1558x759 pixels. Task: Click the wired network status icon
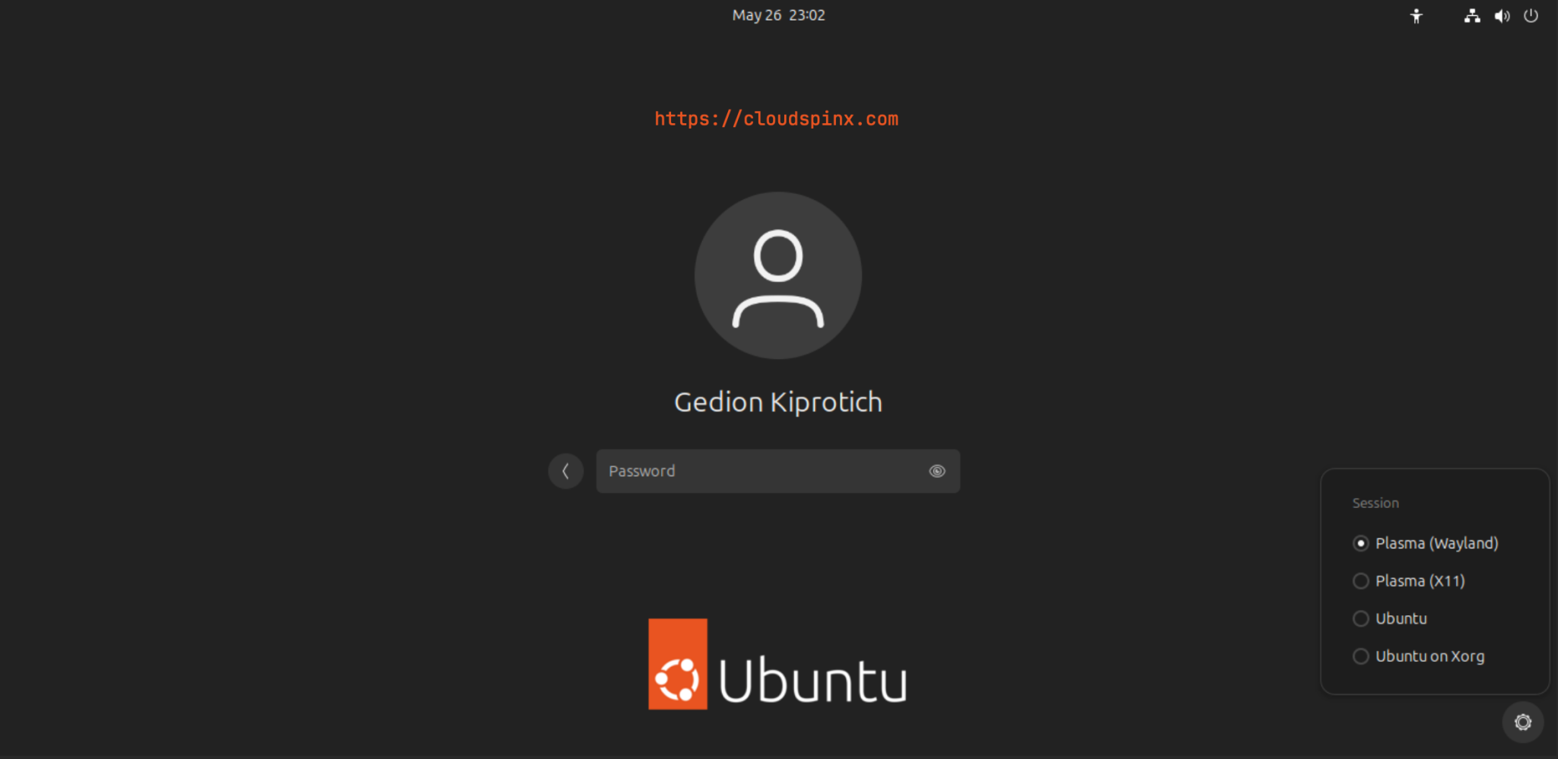point(1472,16)
